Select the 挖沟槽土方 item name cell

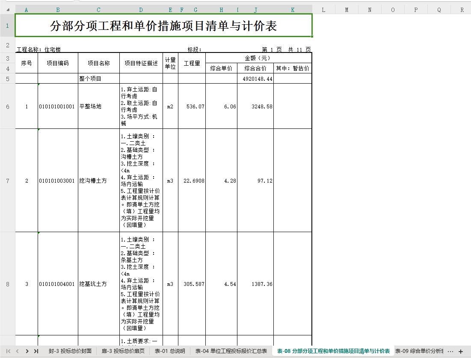point(99,180)
